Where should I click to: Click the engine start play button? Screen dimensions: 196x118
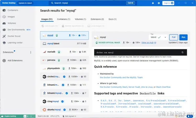click(25, 116)
